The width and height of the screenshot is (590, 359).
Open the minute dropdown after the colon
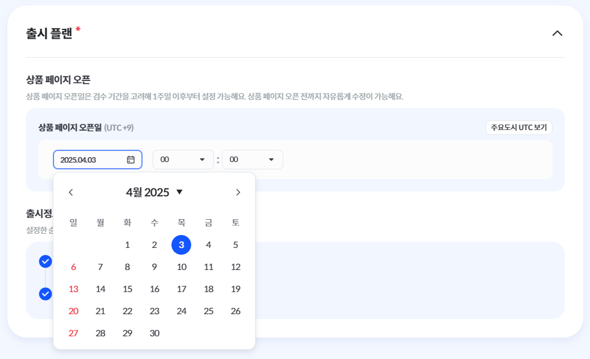pos(253,160)
